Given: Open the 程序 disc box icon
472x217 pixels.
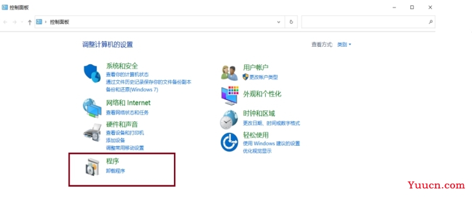Looking at the screenshot, I should click(x=91, y=167).
